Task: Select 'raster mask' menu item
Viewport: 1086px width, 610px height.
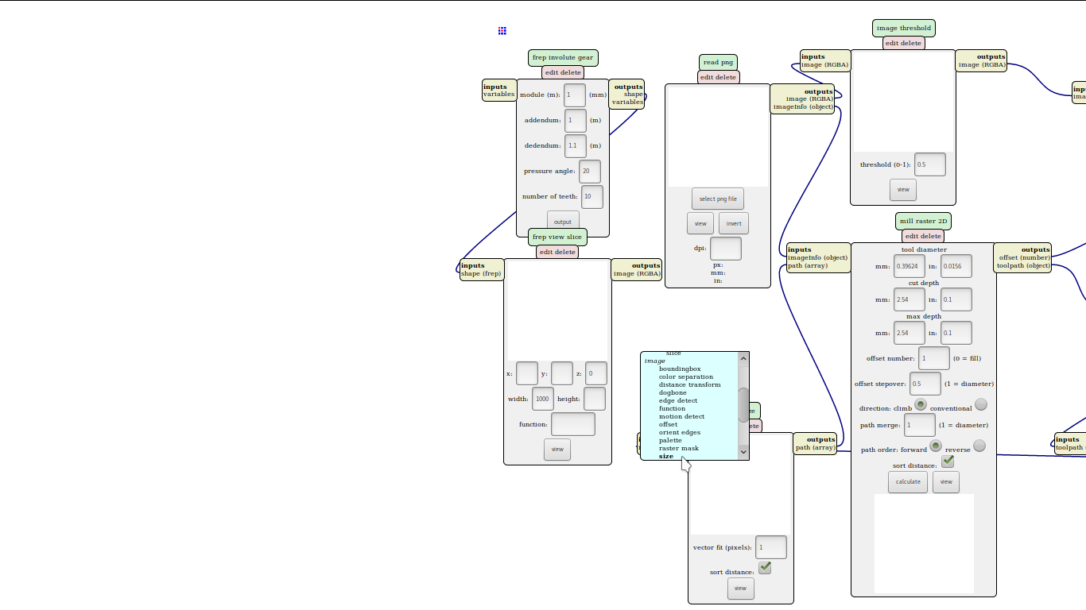Action: click(x=679, y=448)
